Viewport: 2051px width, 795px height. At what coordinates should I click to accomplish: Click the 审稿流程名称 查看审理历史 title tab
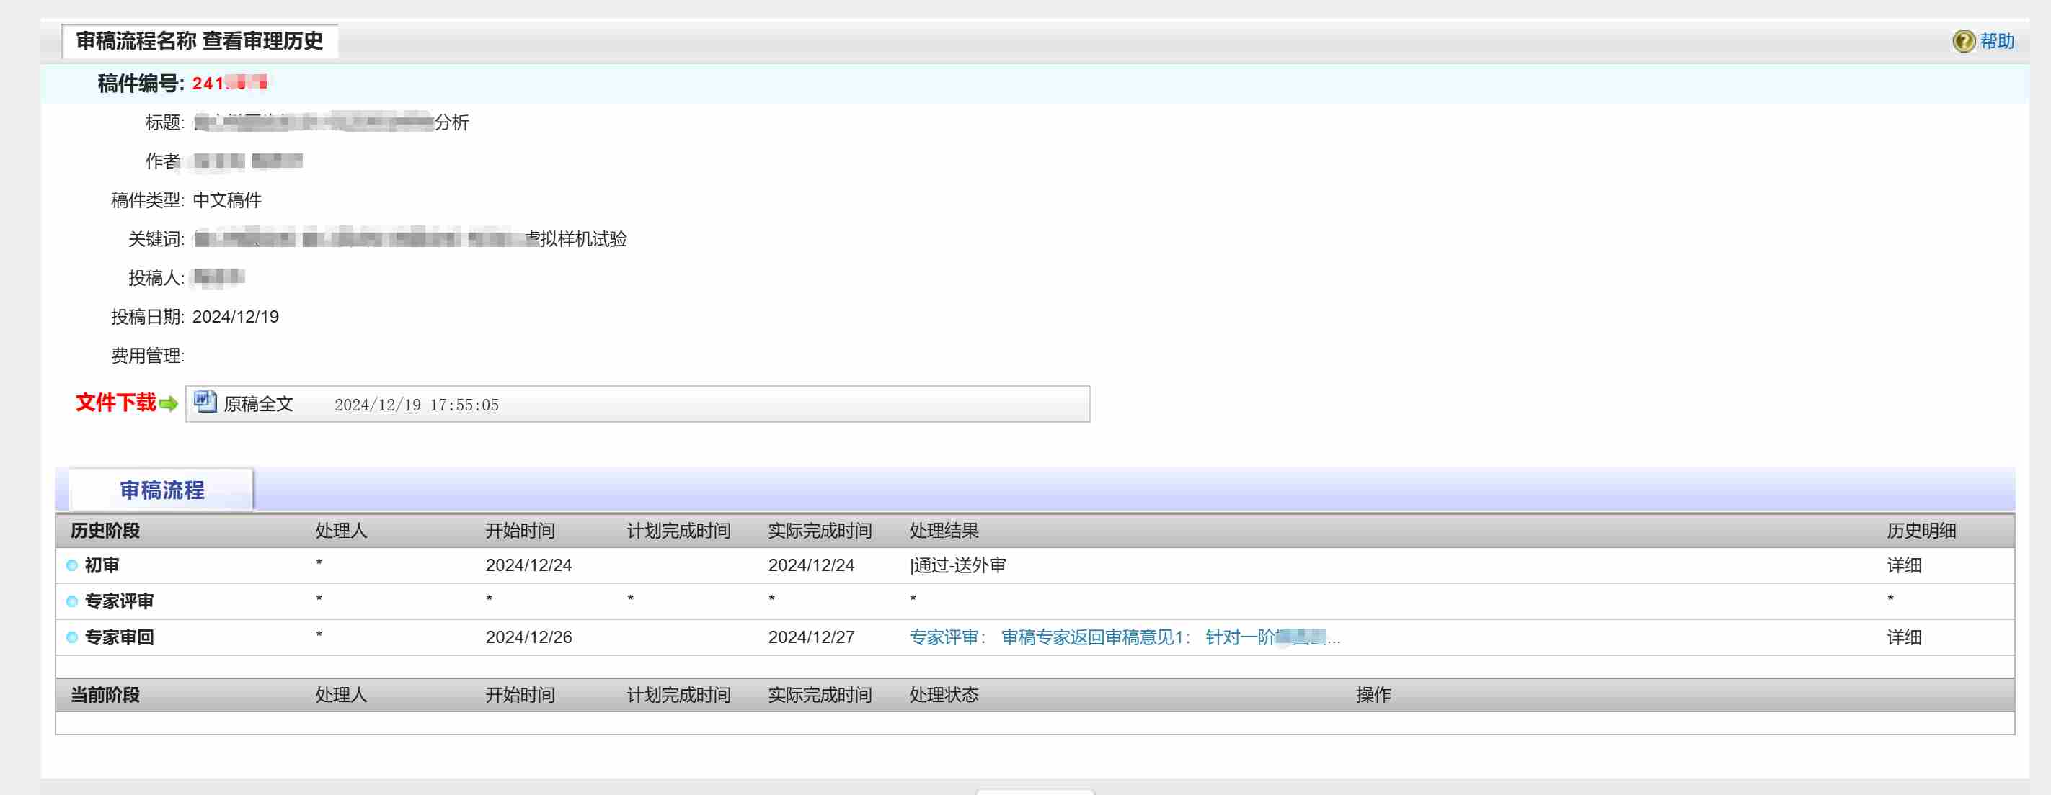[199, 41]
